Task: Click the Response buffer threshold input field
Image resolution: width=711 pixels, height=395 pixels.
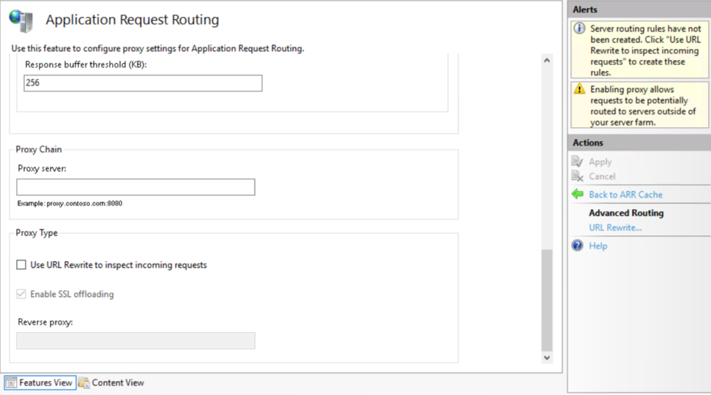Action: click(143, 83)
